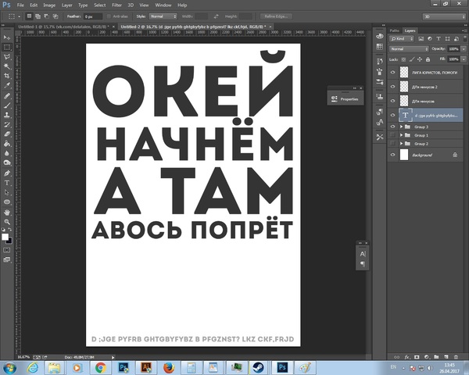Open Chrome from the Windows taskbar

click(x=101, y=366)
